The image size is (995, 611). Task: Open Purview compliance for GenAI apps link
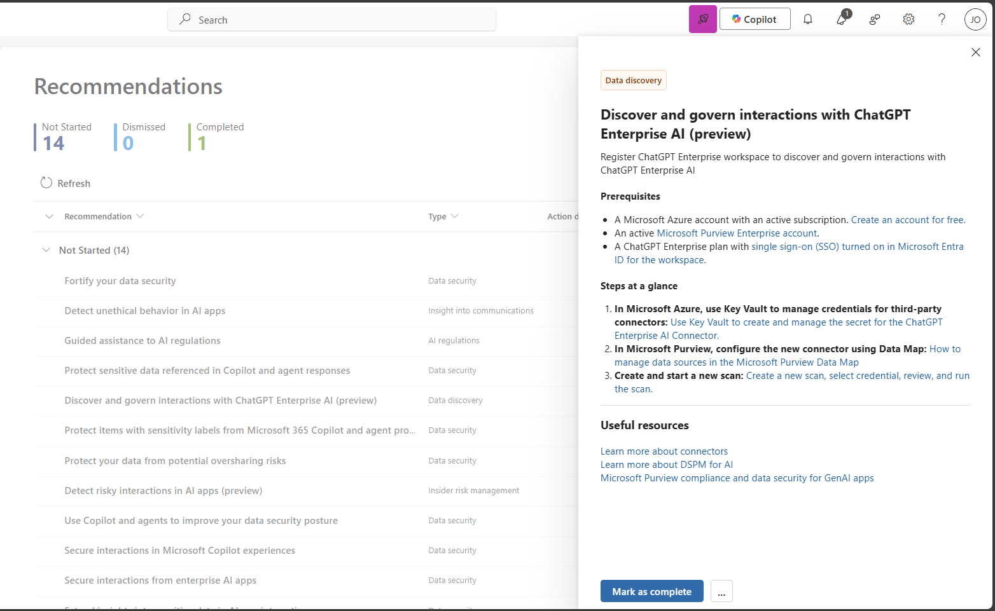pyautogui.click(x=737, y=477)
